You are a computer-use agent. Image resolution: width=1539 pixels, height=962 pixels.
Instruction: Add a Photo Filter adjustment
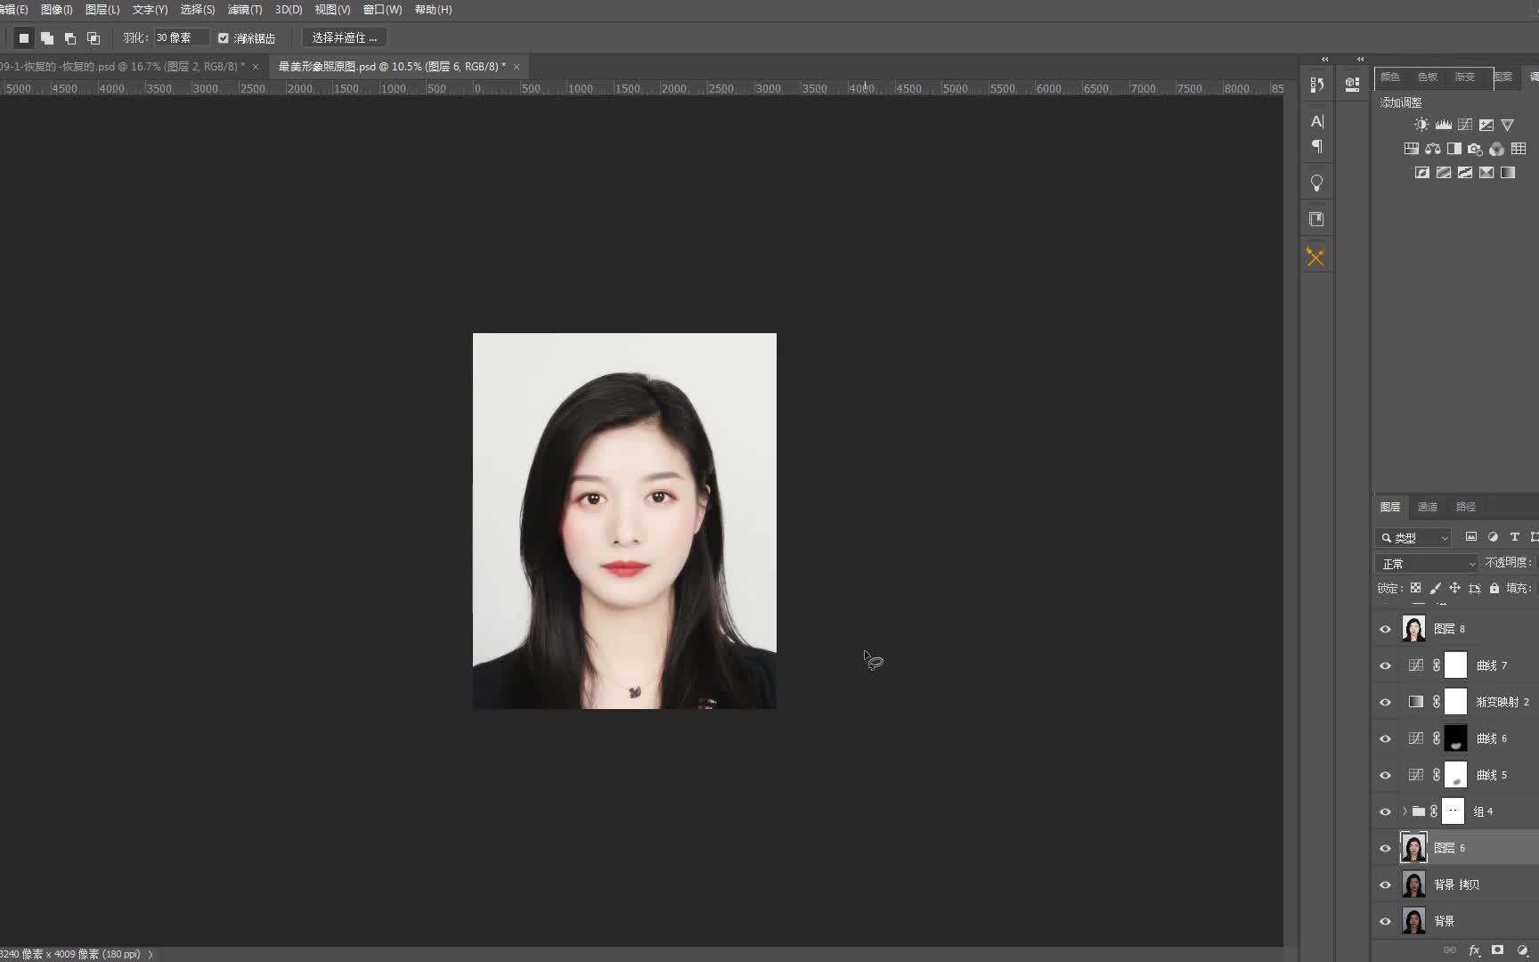1475,149
